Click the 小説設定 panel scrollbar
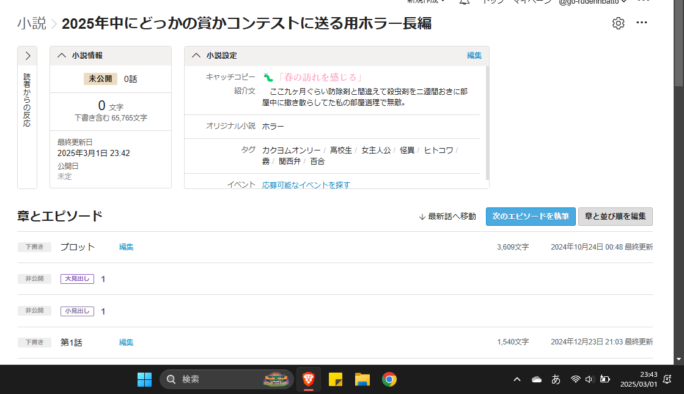This screenshot has height=394, width=684. [487, 122]
